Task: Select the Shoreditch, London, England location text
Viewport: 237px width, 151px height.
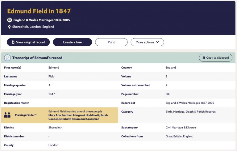Action: (33, 27)
